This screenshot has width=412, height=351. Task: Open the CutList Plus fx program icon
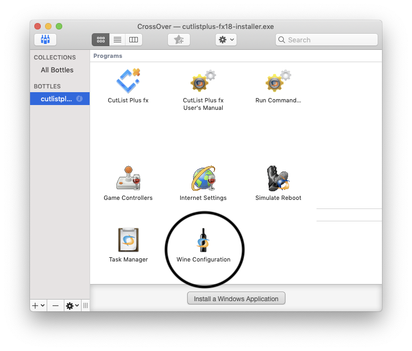click(128, 81)
